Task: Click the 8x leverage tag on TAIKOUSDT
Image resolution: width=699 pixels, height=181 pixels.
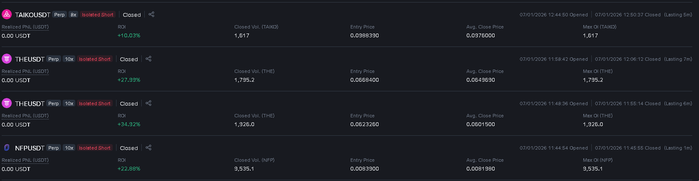Action: (73, 15)
